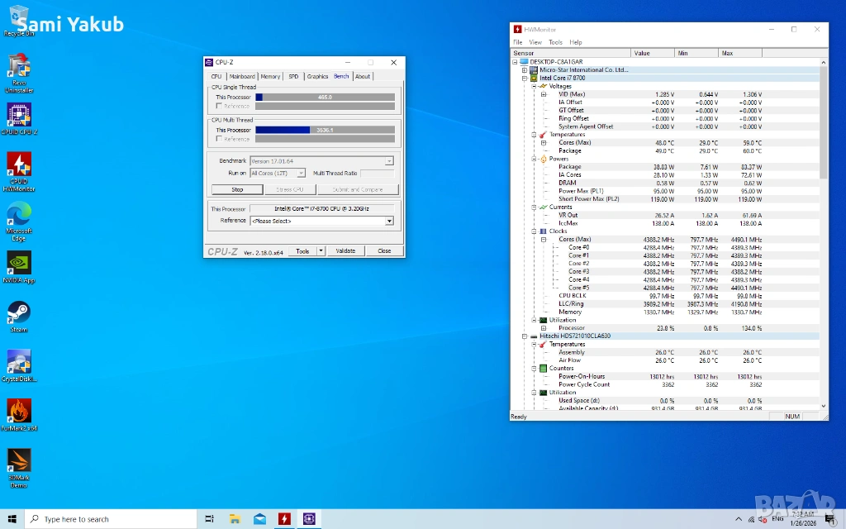
Task: Launch FurMark2 x64 from desktop
Action: click(x=18, y=411)
